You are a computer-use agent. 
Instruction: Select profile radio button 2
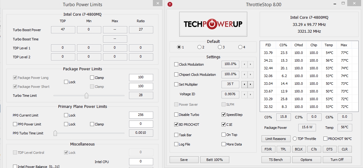pyautogui.click(x=199, y=47)
